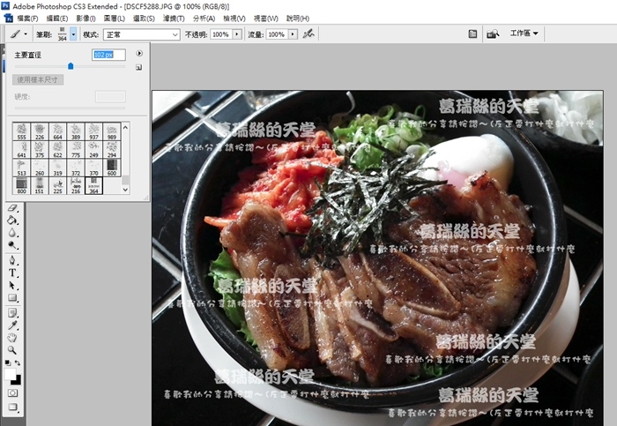Open the 檢視(V) menu
The width and height of the screenshot is (617, 426).
234,19
